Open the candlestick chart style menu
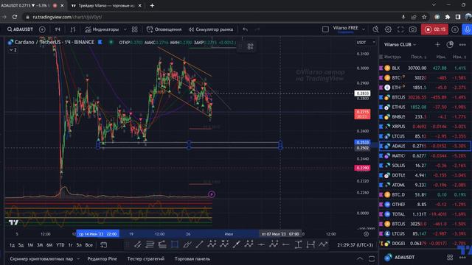This screenshot has height=265, width=472. [x=72, y=29]
